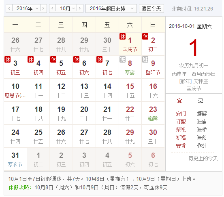
Task: Go to the next month
Action: (x=80, y=8)
